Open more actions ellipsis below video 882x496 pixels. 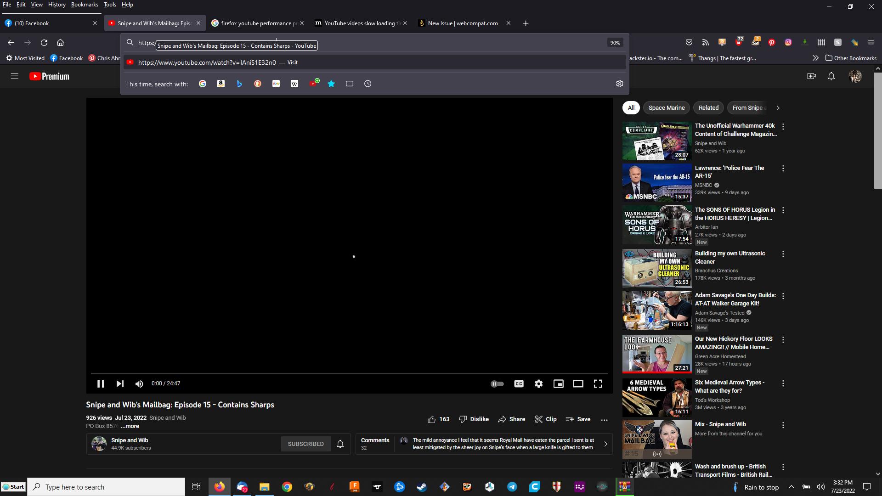click(x=604, y=420)
